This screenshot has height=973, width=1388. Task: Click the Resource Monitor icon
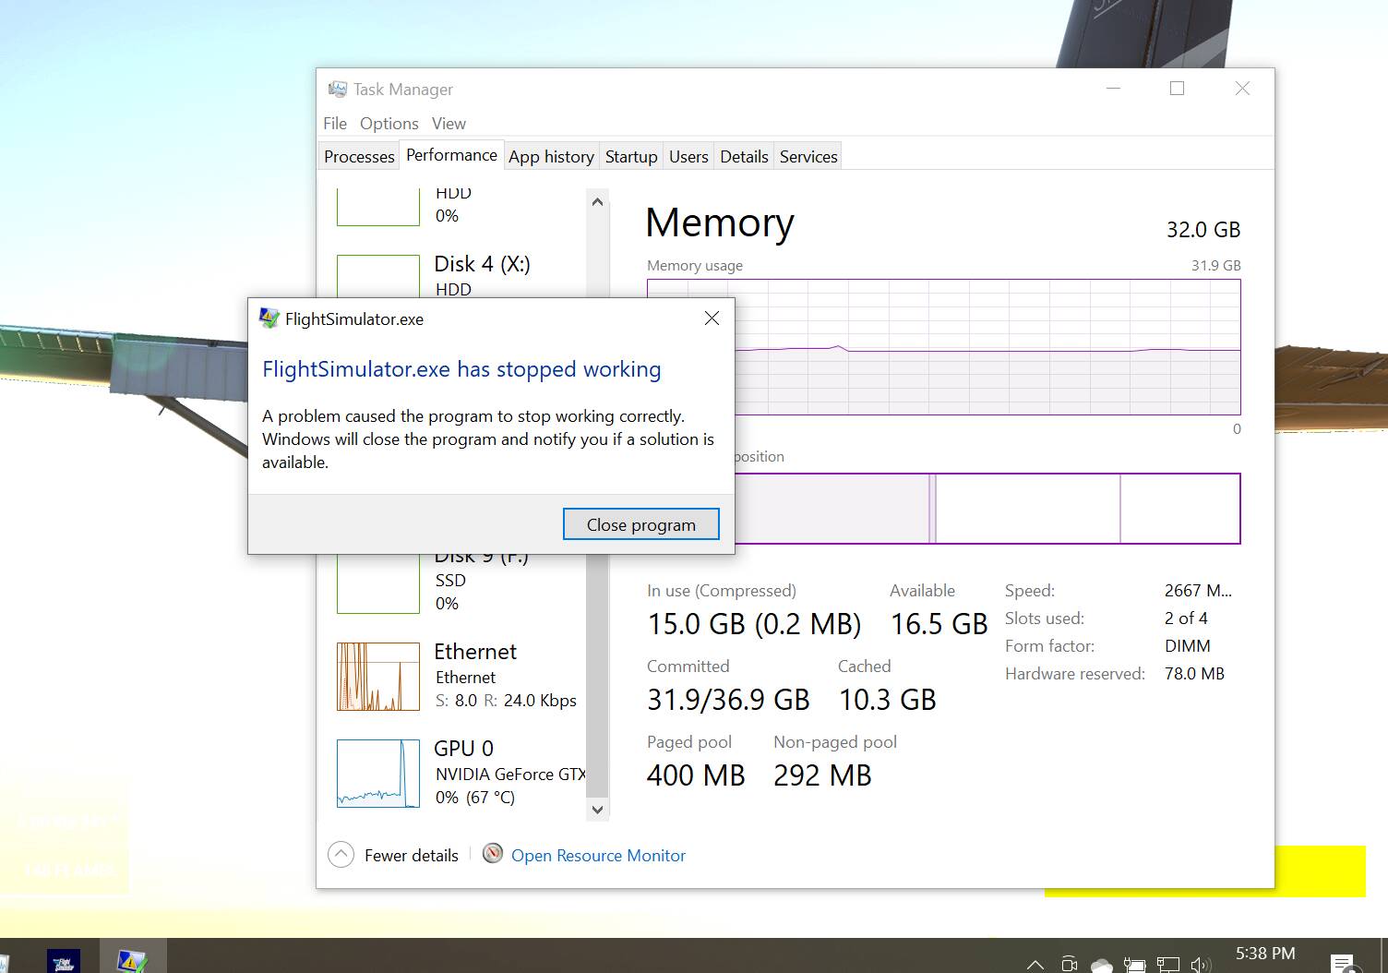[x=493, y=854]
